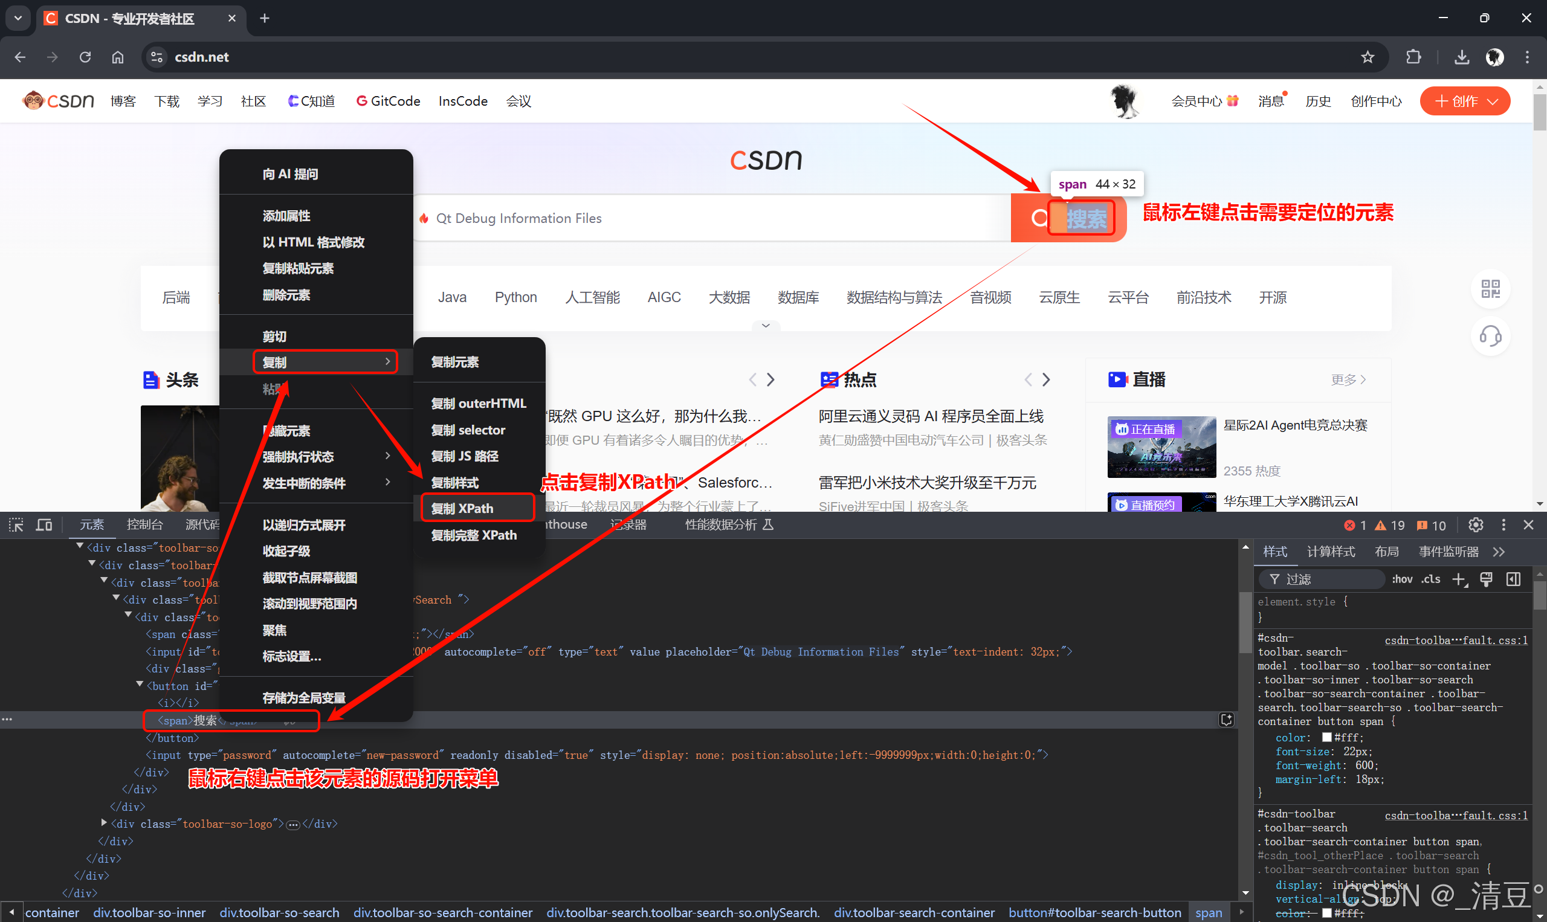Select 复制 outerHTML option
The width and height of the screenshot is (1547, 922).
click(x=480, y=403)
